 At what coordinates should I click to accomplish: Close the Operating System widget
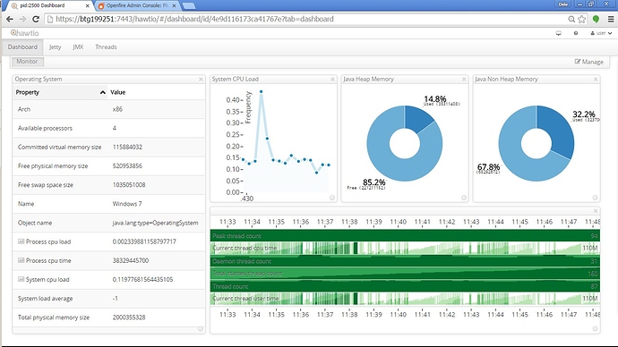tap(201, 79)
